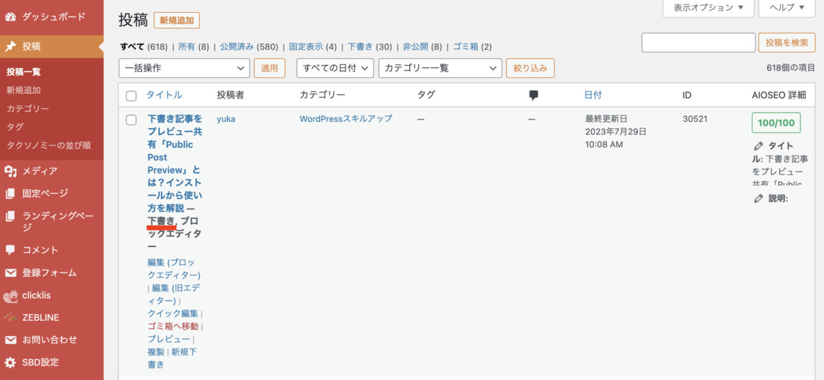Open SBD設定 using its gear icon
This screenshot has height=380, width=824.
pos(11,362)
